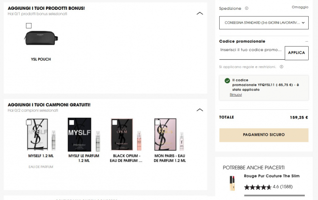The width and height of the screenshot is (318, 200).
Task: Check the Mon Paris sample checkbox
Action: [157, 122]
